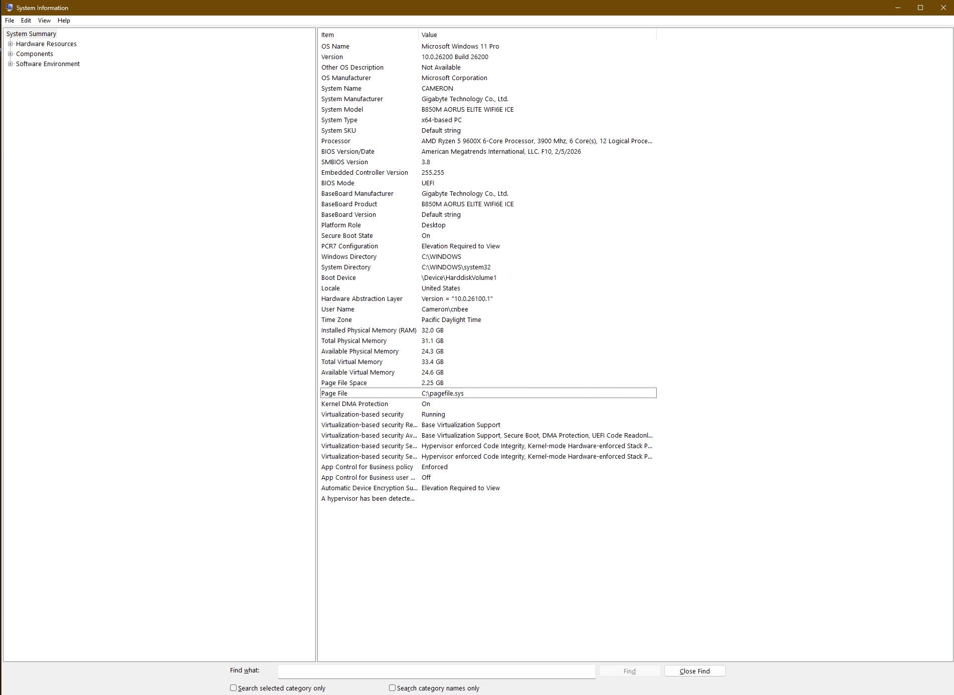The height and width of the screenshot is (695, 954).
Task: Select the Boot Device row
Action: [x=488, y=278]
